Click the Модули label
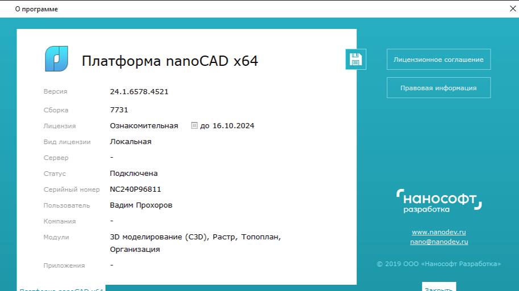This screenshot has height=291, width=519. coord(56,237)
